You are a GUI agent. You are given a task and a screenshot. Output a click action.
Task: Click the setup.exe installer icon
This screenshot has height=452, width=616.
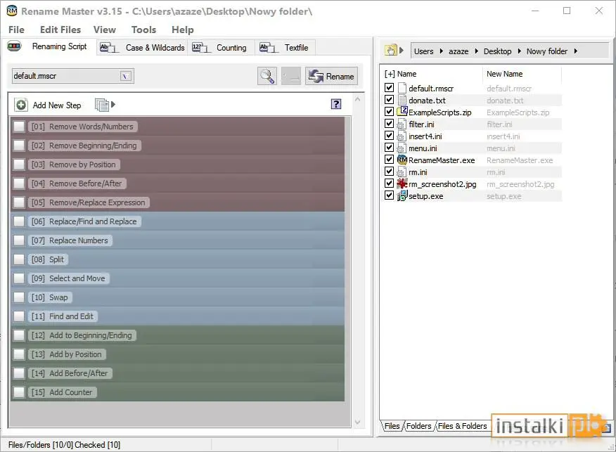[x=402, y=195]
